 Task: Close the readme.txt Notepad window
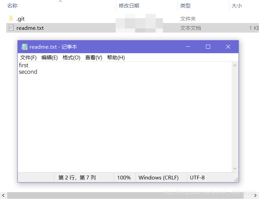(228, 47)
